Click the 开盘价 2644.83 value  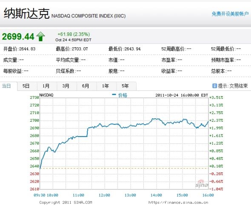[x=20, y=49]
